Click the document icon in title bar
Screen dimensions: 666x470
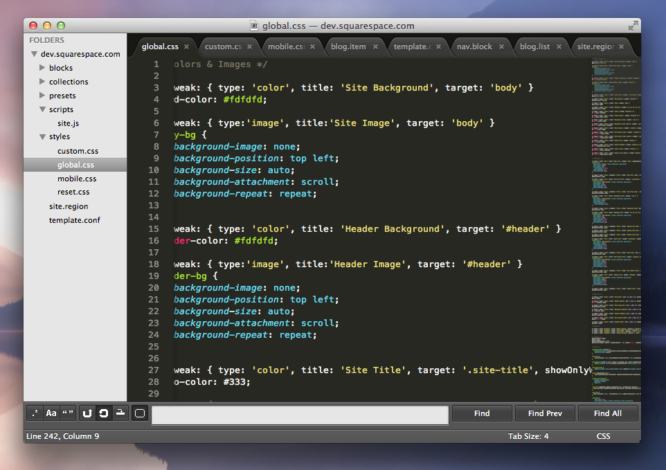[x=254, y=26]
